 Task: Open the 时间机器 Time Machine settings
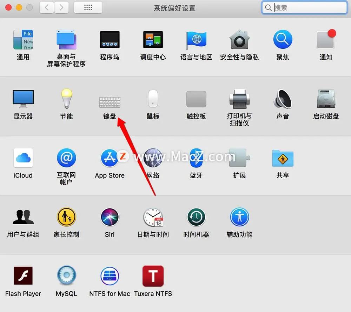pos(196,217)
